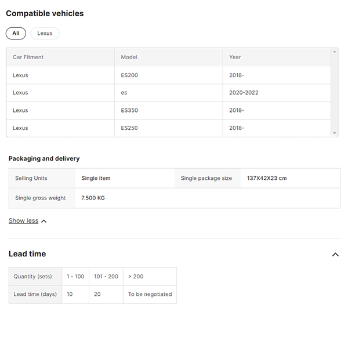Click the Lead time heading

click(x=27, y=254)
